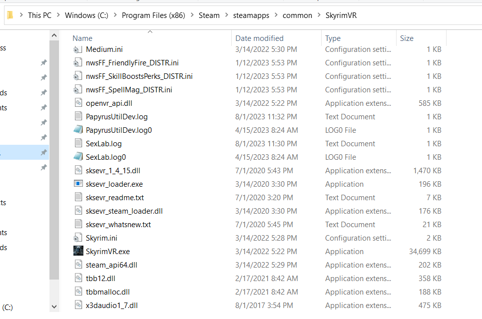The image size is (482, 319).
Task: Click the SexLab.log0 file icon
Action: click(78, 157)
